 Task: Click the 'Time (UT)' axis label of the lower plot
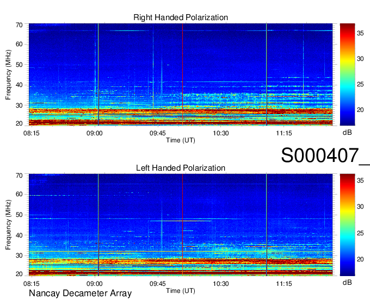pyautogui.click(x=181, y=291)
